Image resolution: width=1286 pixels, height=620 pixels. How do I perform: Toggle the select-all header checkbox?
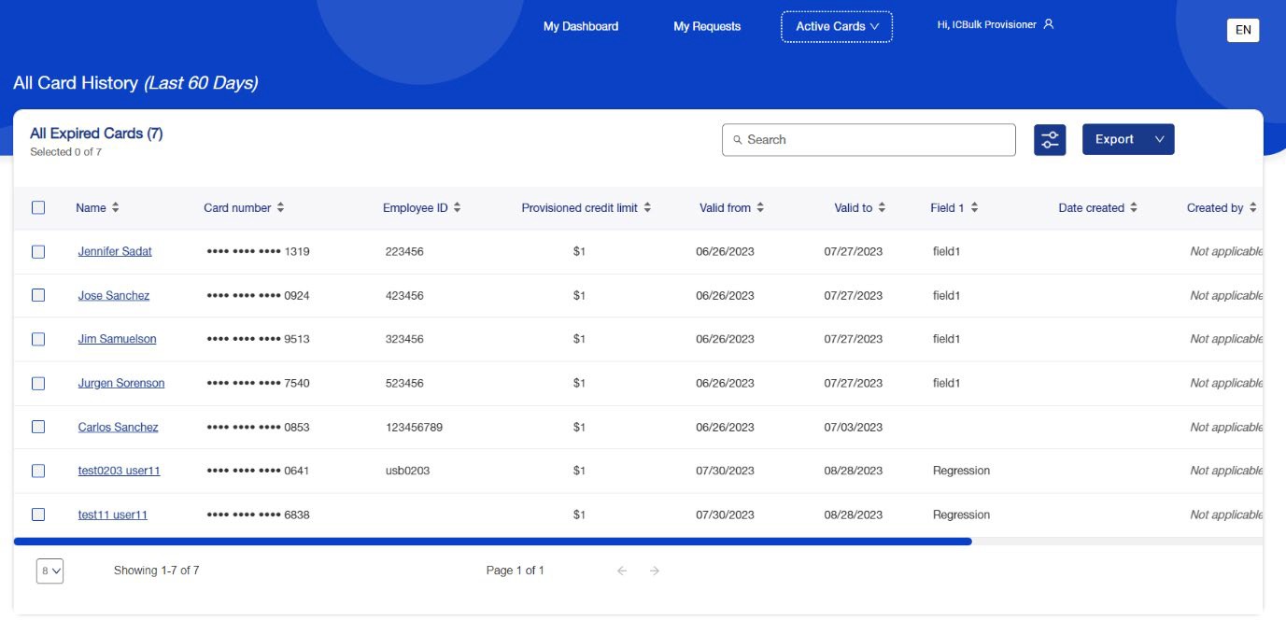(x=38, y=208)
